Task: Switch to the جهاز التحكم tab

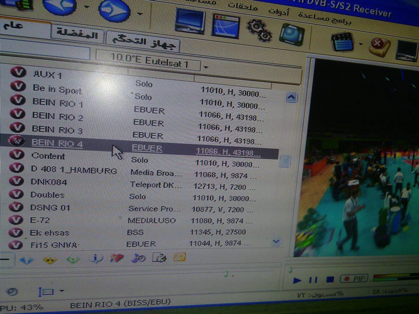Action: pos(143,42)
